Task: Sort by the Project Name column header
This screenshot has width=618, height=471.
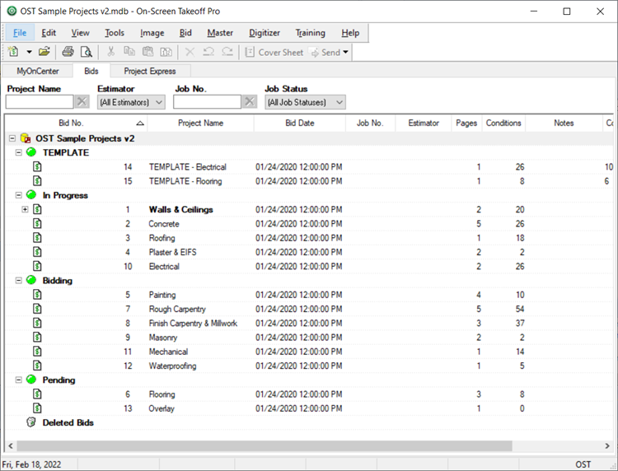Action: (x=200, y=123)
